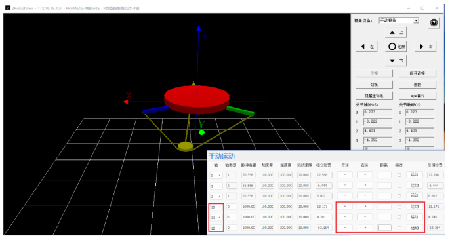Screen dimensions: 450x240
Task: Click the 隐藏坐标系 hide coordinate system button
Action: 374,96
